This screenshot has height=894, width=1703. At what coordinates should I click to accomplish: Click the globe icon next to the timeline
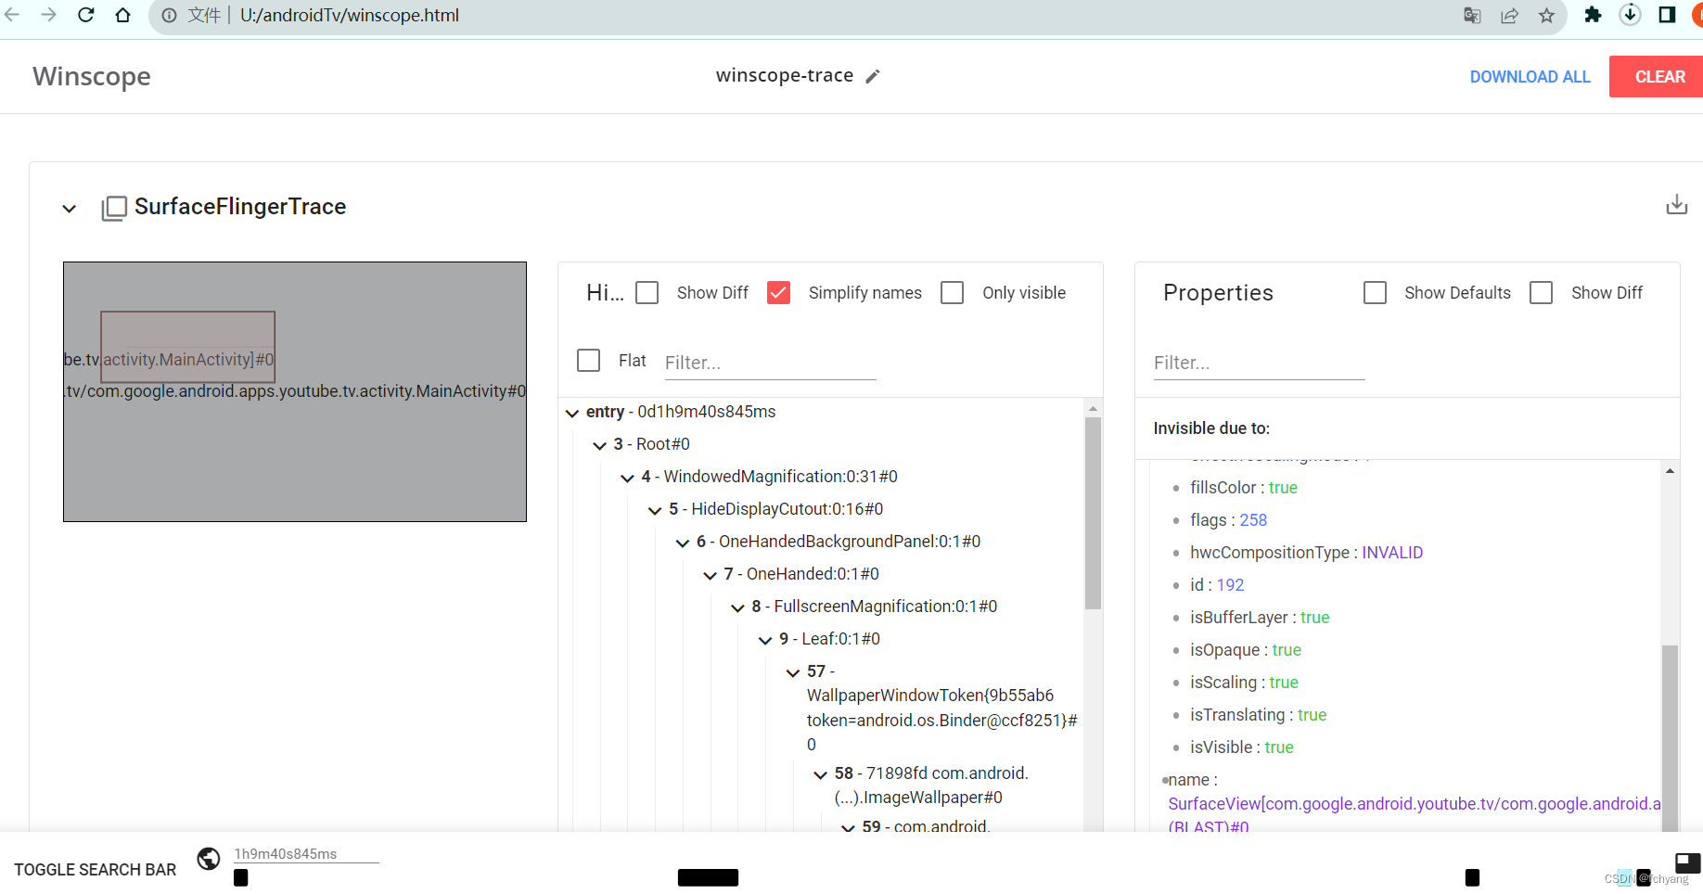click(208, 859)
